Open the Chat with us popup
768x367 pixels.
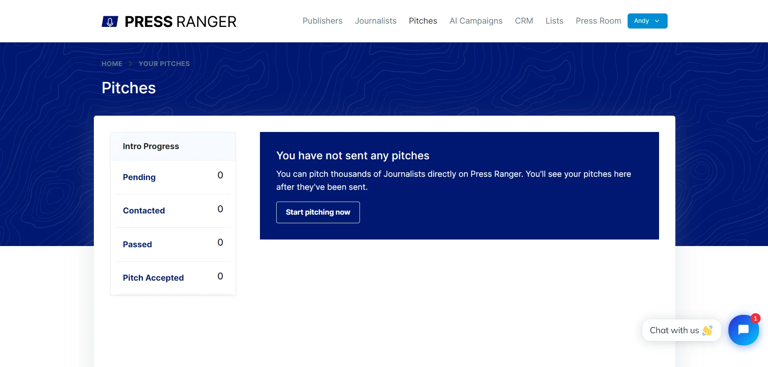675,330
